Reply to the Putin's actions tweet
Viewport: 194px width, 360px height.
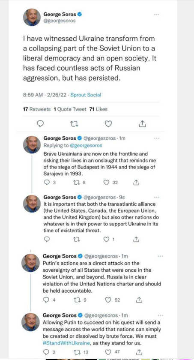tap(46, 300)
